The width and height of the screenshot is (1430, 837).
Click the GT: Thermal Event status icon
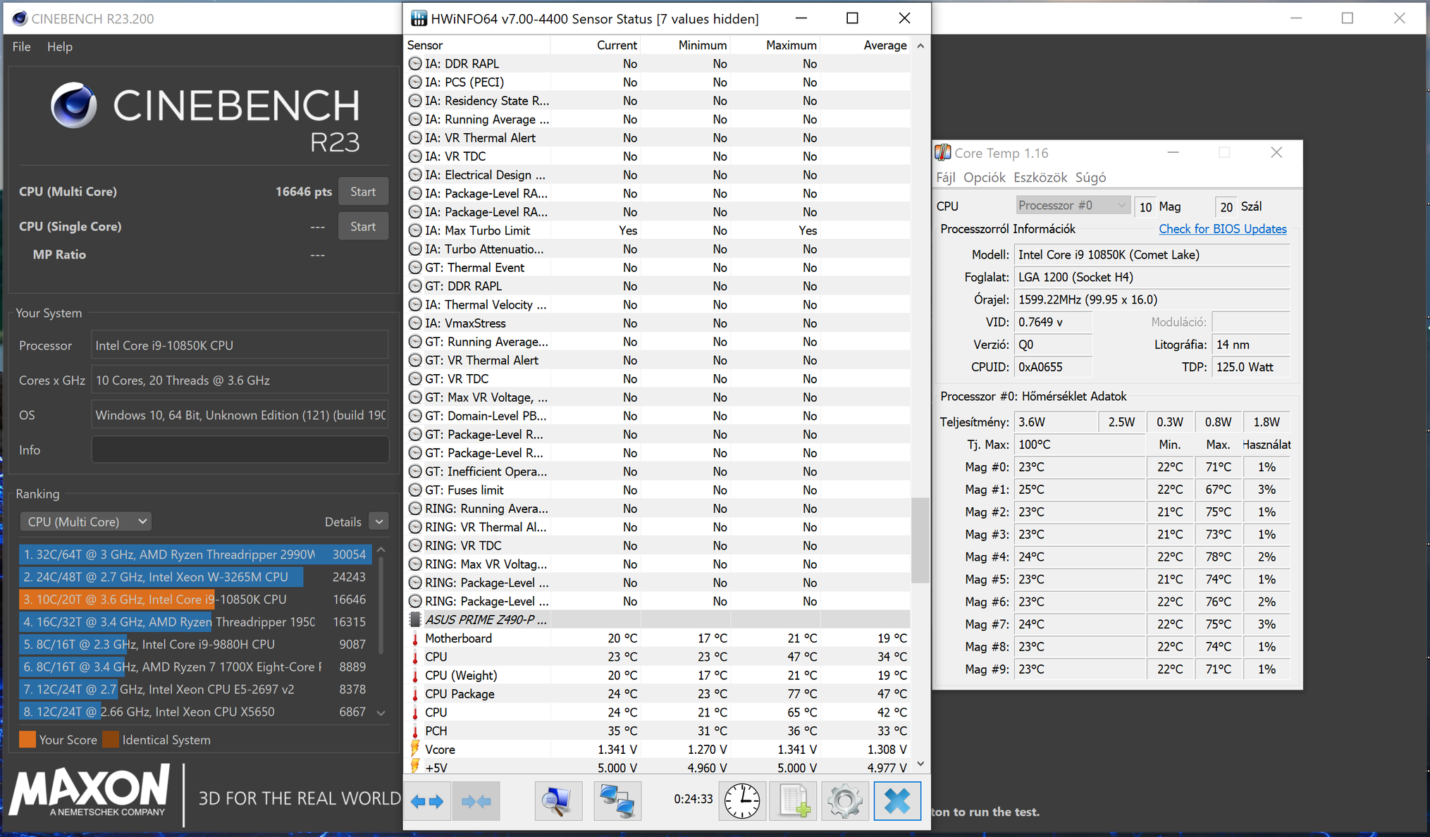(x=415, y=268)
